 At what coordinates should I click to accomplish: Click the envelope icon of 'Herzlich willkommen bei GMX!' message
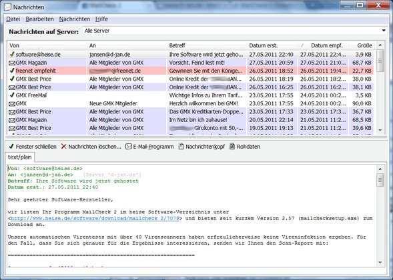click(x=12, y=104)
